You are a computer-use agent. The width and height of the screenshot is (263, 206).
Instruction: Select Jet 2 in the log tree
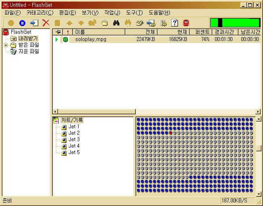point(74,133)
